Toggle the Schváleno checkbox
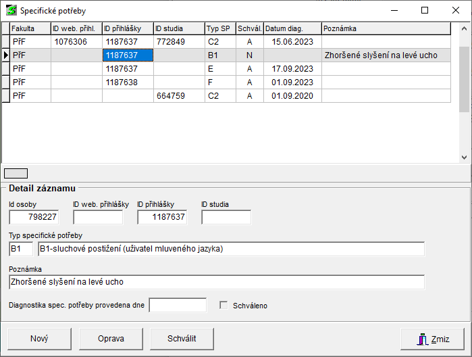 point(224,306)
